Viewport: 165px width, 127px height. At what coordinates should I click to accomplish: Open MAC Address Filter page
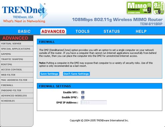point(17,80)
